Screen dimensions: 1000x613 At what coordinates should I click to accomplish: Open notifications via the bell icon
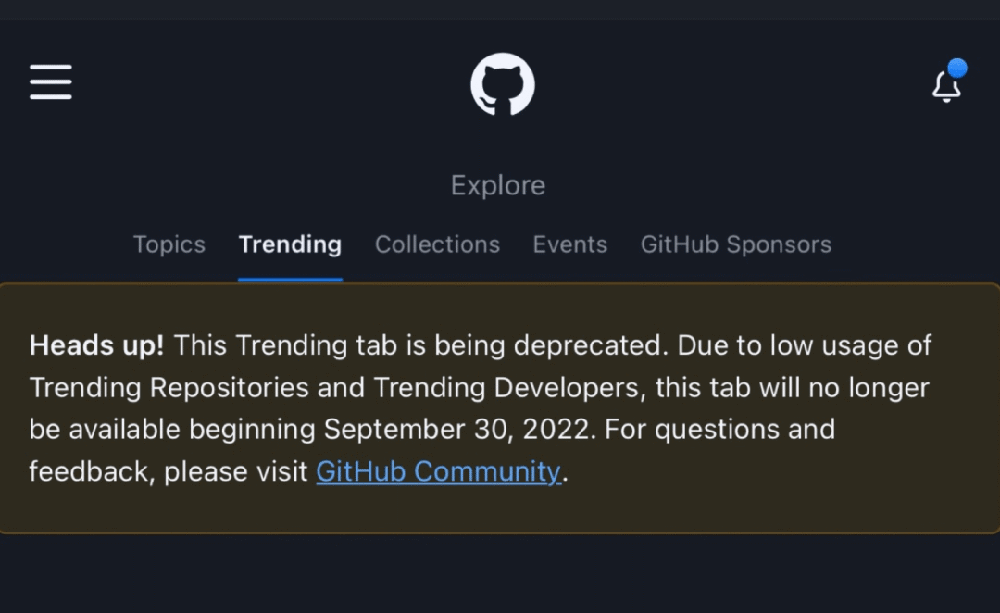click(x=946, y=87)
